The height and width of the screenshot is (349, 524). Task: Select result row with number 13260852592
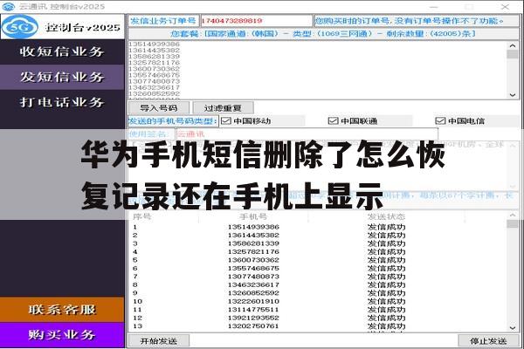tap(318, 293)
